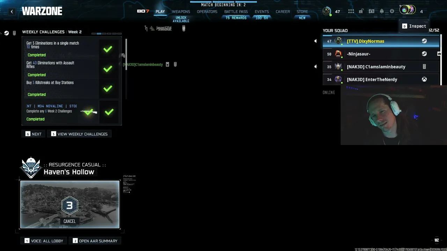
Task: Open AAR Summary
Action: tap(95, 241)
